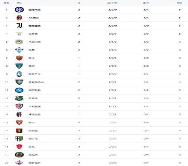Screen dimensions: 188x166
Task: Click the Genoa crest at rank 16
Action: [19, 131]
